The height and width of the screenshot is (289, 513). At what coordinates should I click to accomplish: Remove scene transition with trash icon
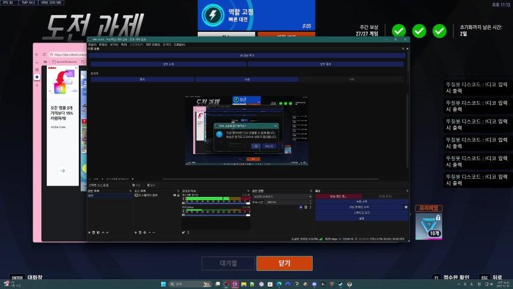click(306, 207)
